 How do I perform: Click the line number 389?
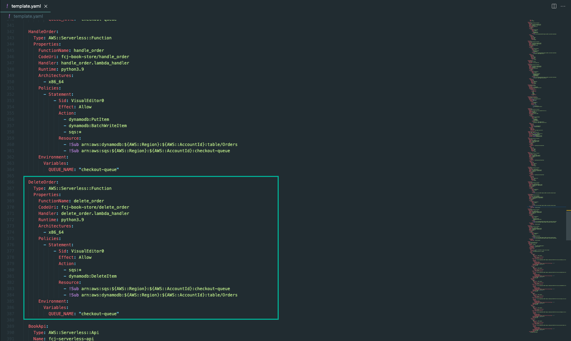click(10, 326)
